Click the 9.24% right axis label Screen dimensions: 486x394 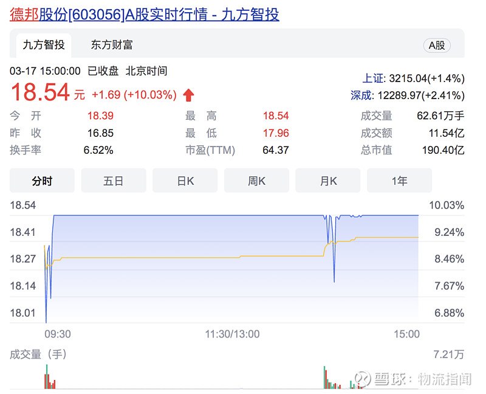(449, 232)
